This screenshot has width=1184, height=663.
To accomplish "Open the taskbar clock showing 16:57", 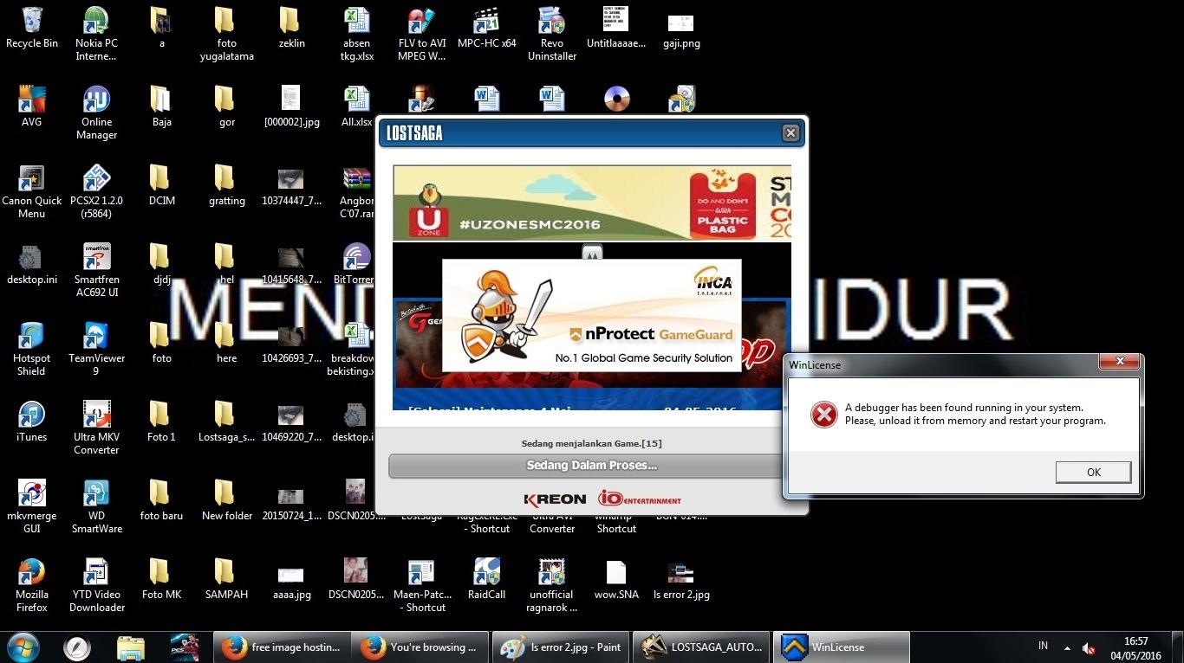I will click(x=1135, y=648).
